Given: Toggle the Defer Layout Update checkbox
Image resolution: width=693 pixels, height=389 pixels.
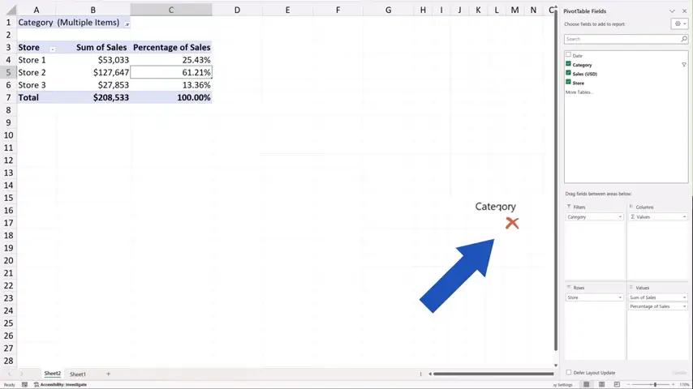Looking at the screenshot, I should coord(568,373).
